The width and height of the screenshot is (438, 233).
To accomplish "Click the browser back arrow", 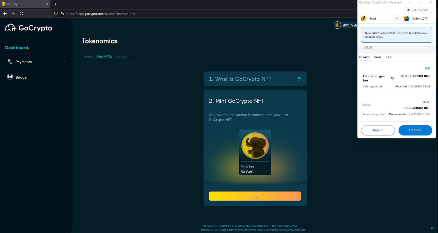I will [x=5, y=14].
